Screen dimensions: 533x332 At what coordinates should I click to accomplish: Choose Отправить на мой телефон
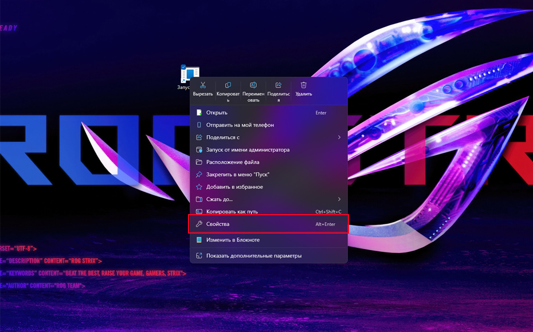tap(269, 125)
